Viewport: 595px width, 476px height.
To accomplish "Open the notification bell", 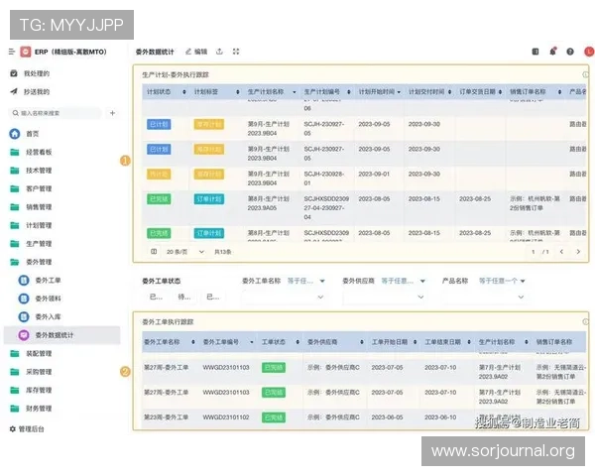I will coord(553,52).
